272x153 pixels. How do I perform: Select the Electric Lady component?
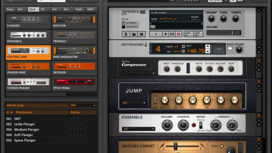point(28,53)
